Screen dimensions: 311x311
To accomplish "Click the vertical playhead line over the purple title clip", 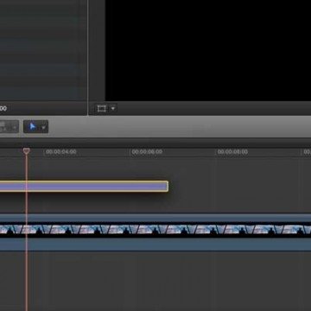I will (x=27, y=187).
